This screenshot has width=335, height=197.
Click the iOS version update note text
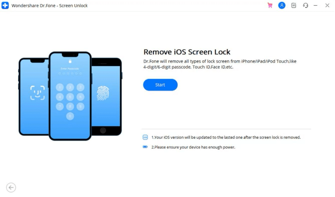226,137
